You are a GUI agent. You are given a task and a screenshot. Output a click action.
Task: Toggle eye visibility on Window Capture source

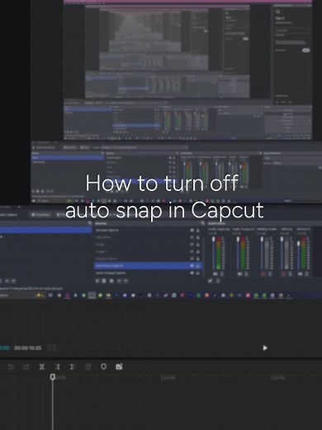[192, 230]
